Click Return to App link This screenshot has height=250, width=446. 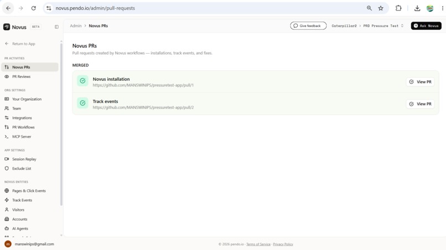click(x=24, y=44)
